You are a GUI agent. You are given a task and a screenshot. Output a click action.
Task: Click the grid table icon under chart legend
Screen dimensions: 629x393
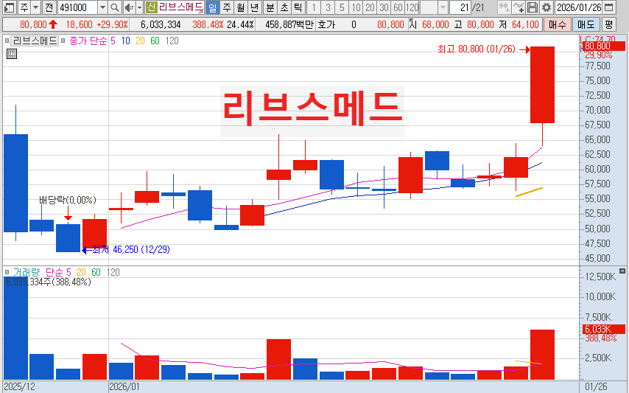12,54
